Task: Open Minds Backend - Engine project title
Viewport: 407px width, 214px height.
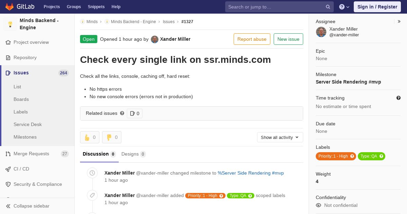Action: (x=39, y=24)
